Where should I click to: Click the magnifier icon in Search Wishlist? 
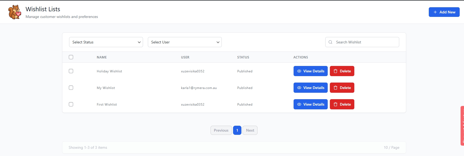pos(330,42)
